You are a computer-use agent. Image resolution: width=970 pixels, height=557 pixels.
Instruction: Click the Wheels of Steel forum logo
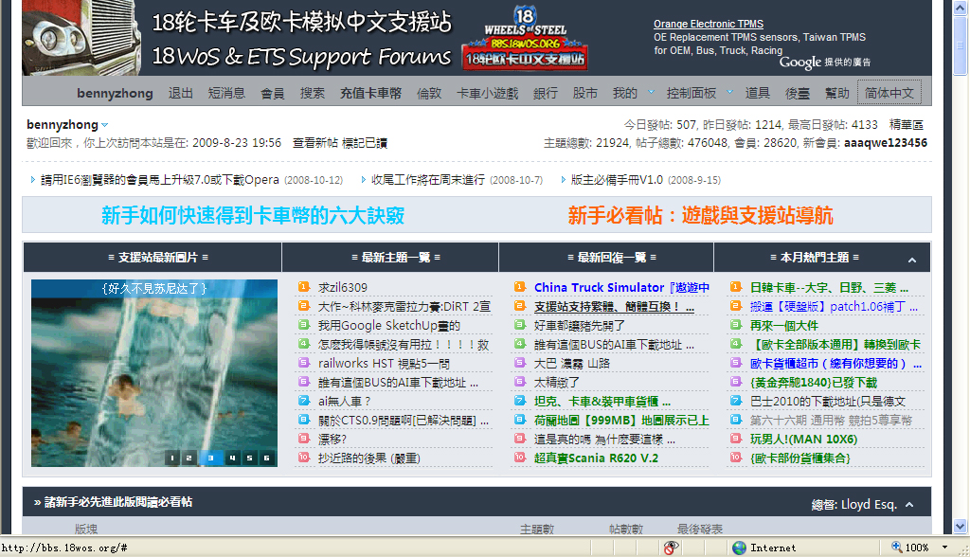[x=525, y=39]
